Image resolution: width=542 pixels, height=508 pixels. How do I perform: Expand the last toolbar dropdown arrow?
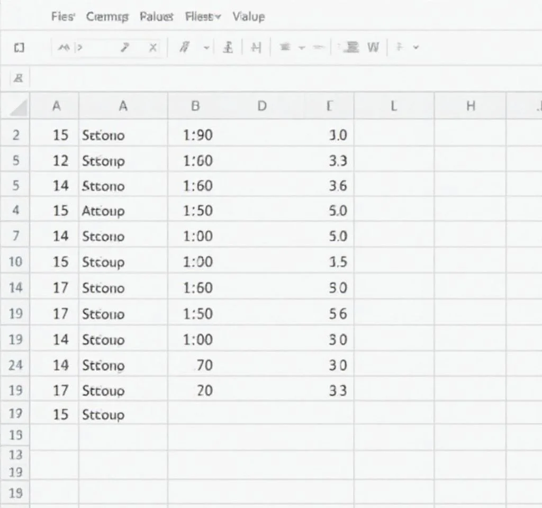point(415,48)
